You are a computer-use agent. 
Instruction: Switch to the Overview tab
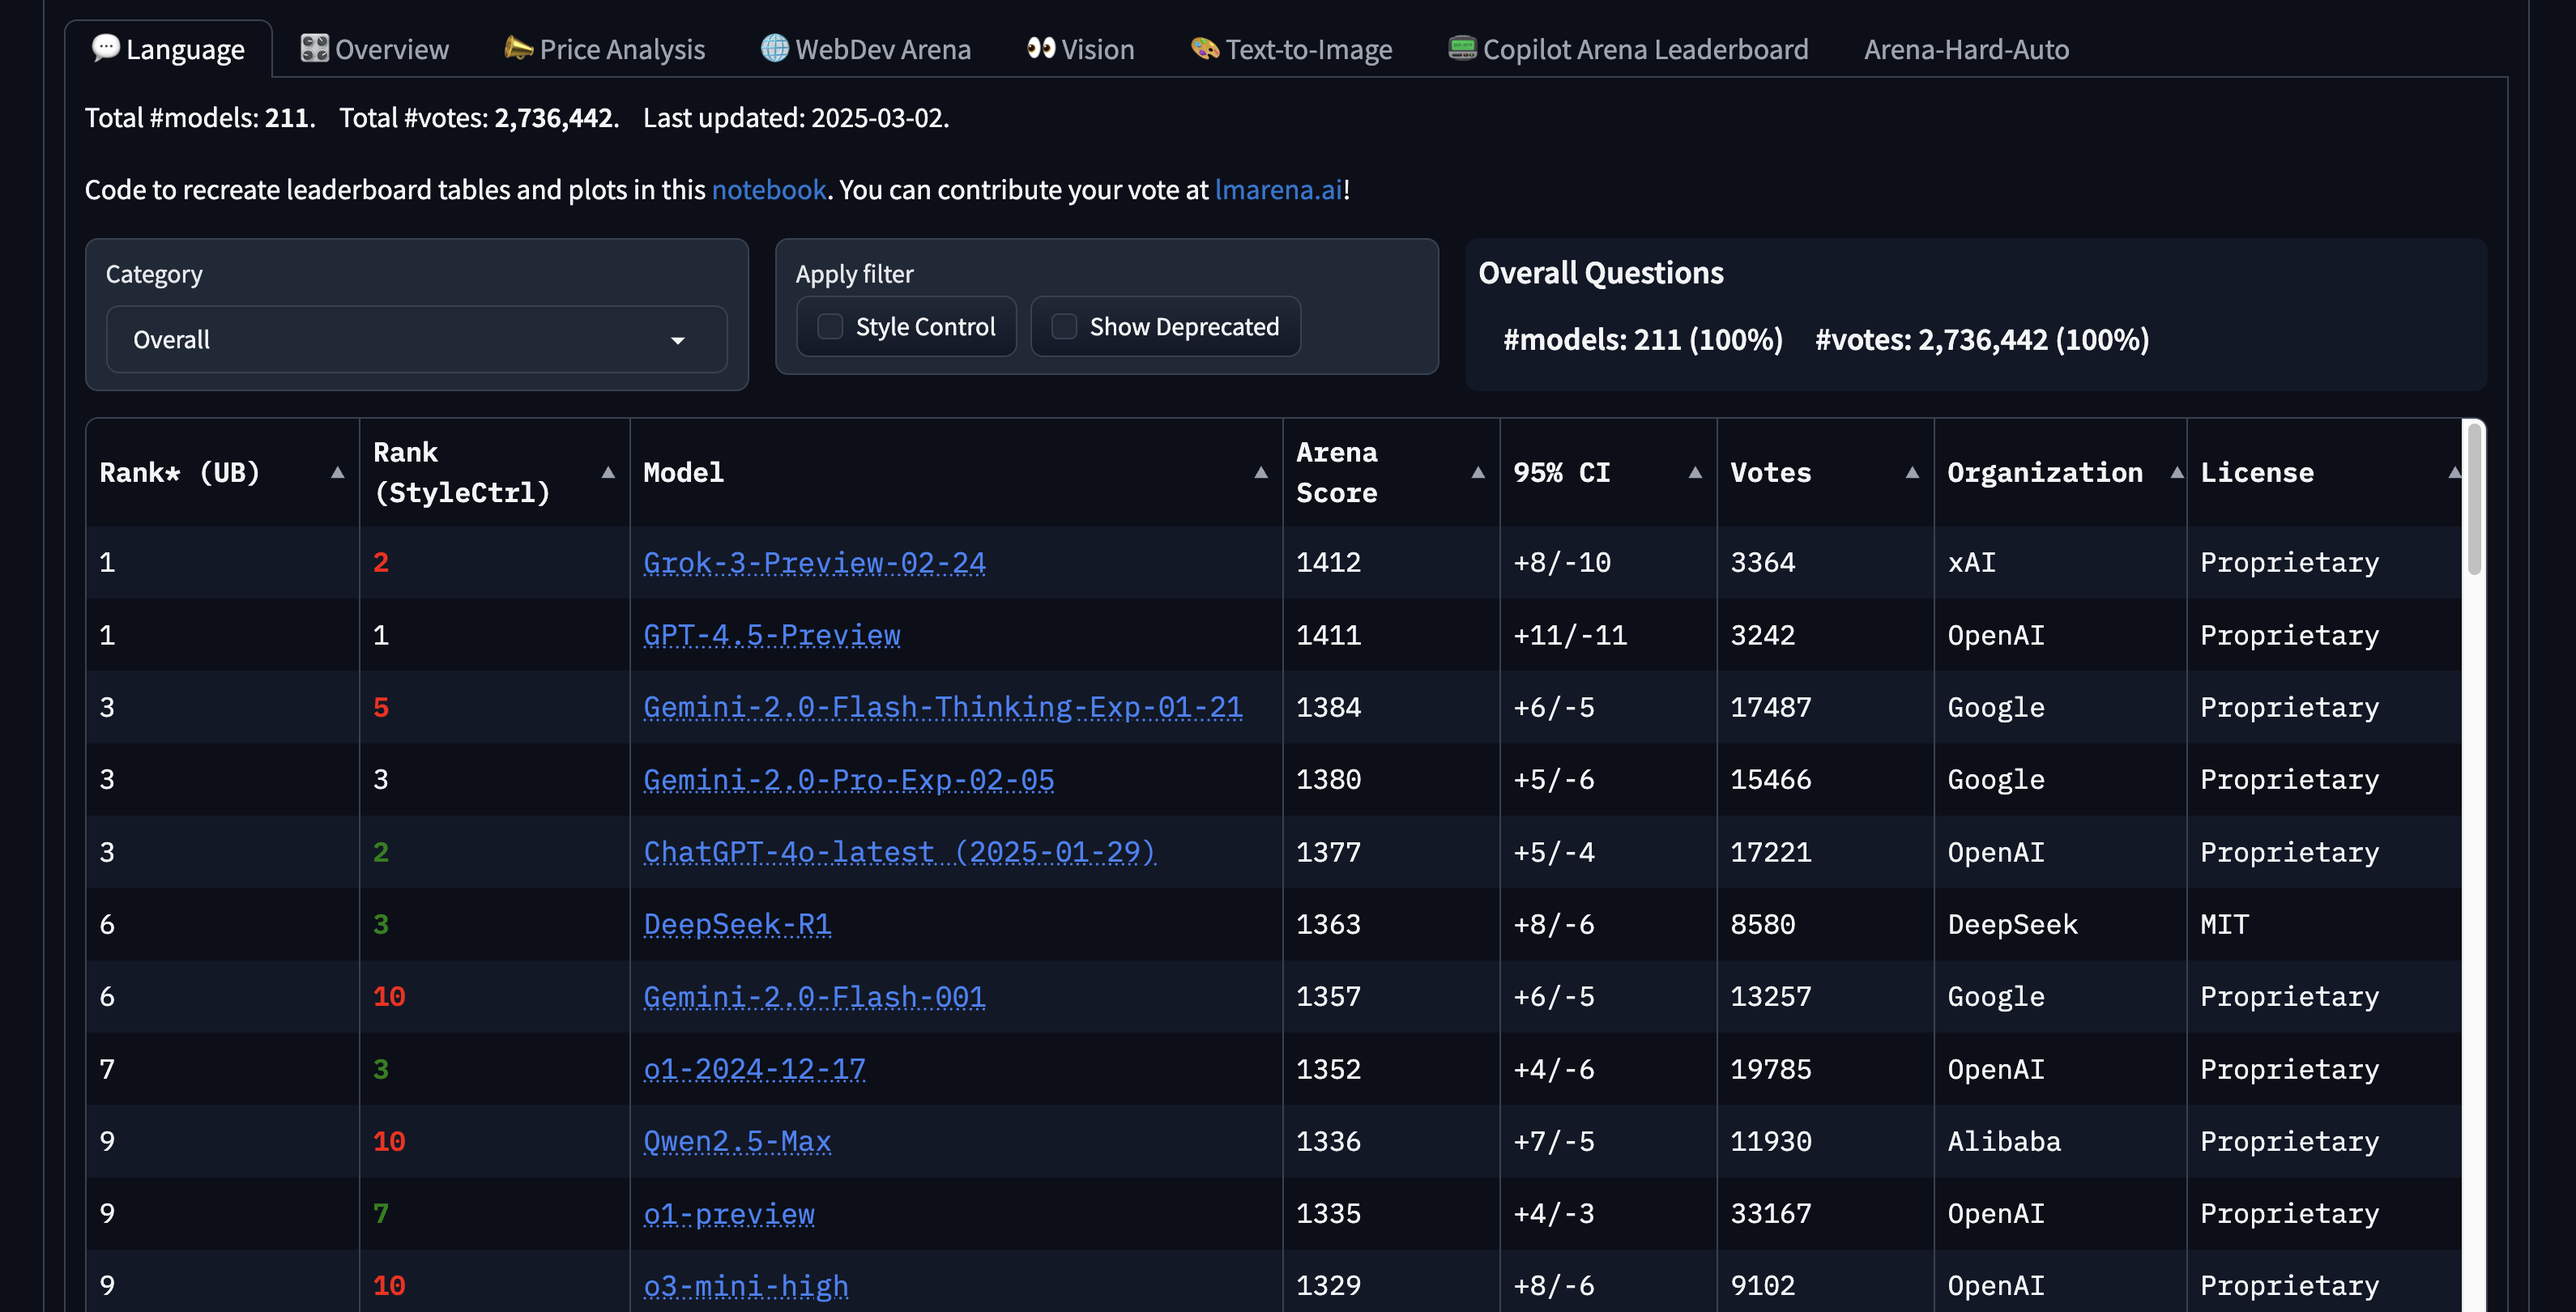coord(375,49)
